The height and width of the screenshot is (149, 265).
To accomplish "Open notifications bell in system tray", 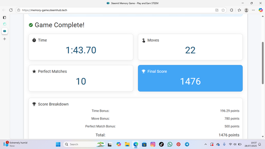I will coord(260,144).
